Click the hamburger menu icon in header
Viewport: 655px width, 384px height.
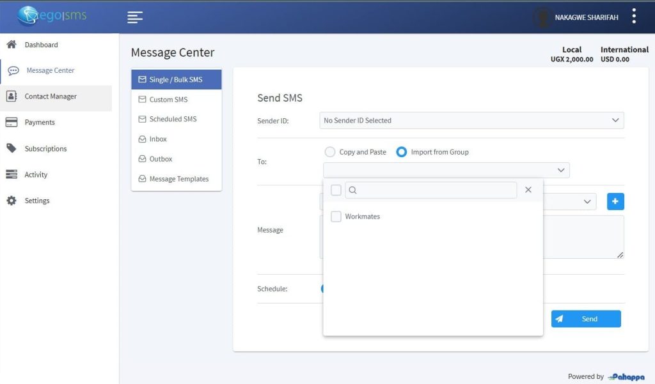134,17
